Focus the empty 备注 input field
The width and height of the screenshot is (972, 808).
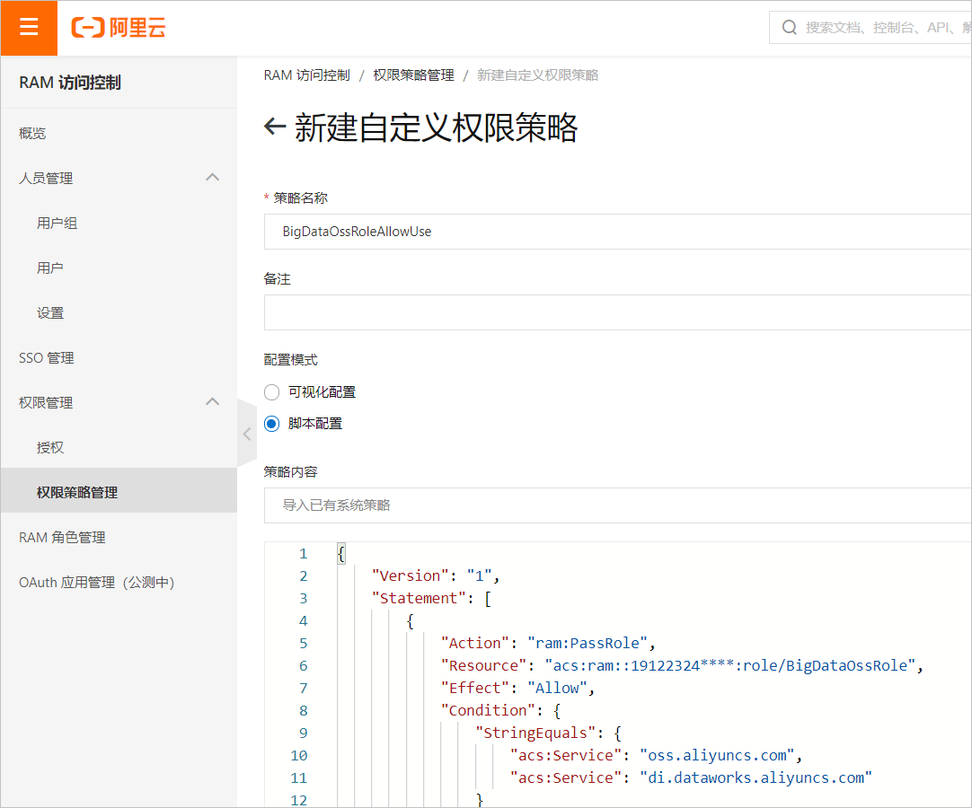point(617,312)
